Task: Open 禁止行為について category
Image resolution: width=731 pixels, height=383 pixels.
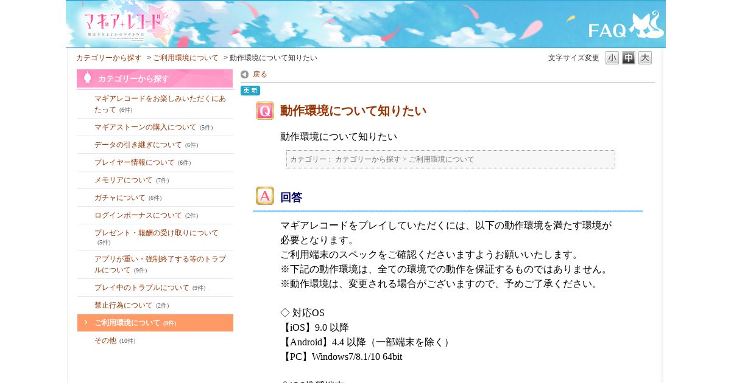Action: [124, 305]
